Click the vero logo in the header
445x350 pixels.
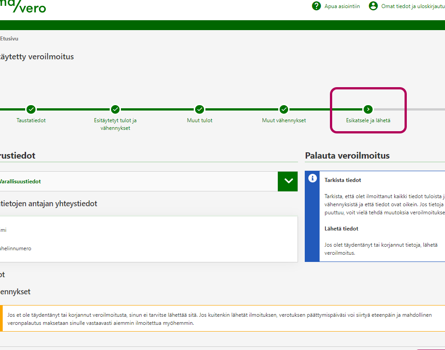pyautogui.click(x=23, y=6)
